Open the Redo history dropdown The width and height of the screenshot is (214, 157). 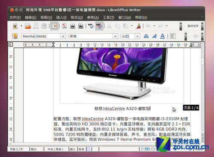coord(166,26)
